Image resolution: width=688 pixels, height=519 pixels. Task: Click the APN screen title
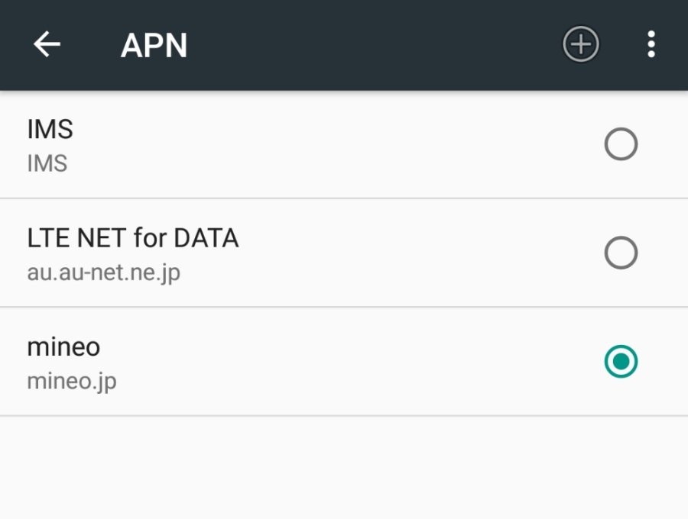click(x=154, y=46)
